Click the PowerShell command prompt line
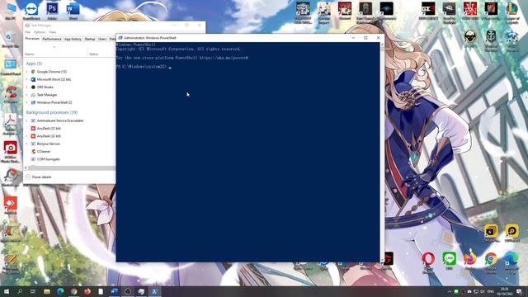The height and width of the screenshot is (297, 528). (x=144, y=67)
